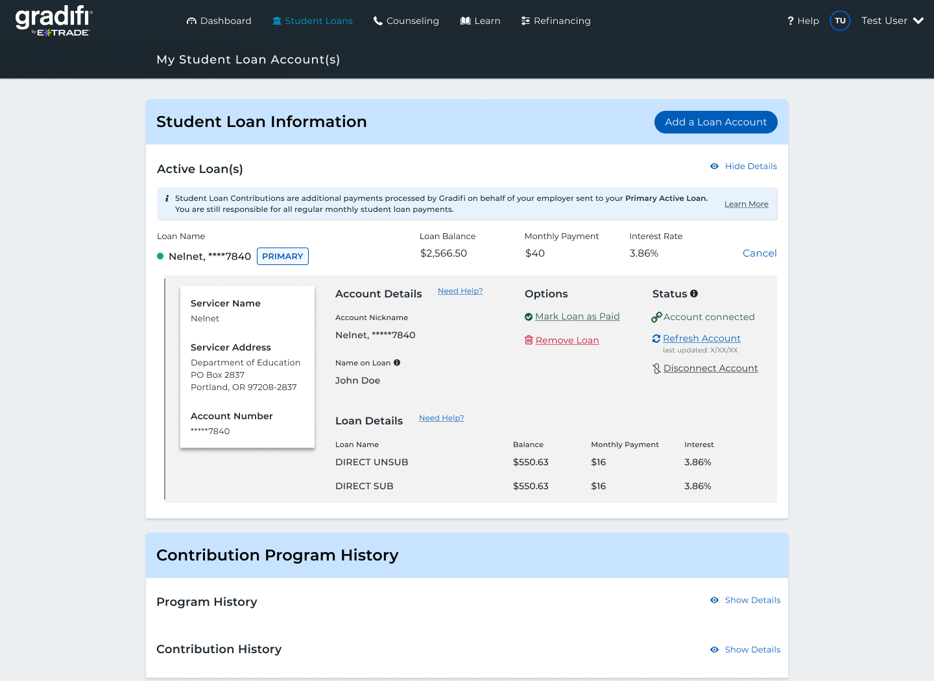Open the Refinancing menu item
934x681 pixels.
click(556, 21)
